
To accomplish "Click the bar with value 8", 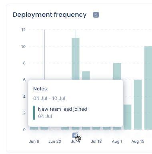I will point(117,71).
